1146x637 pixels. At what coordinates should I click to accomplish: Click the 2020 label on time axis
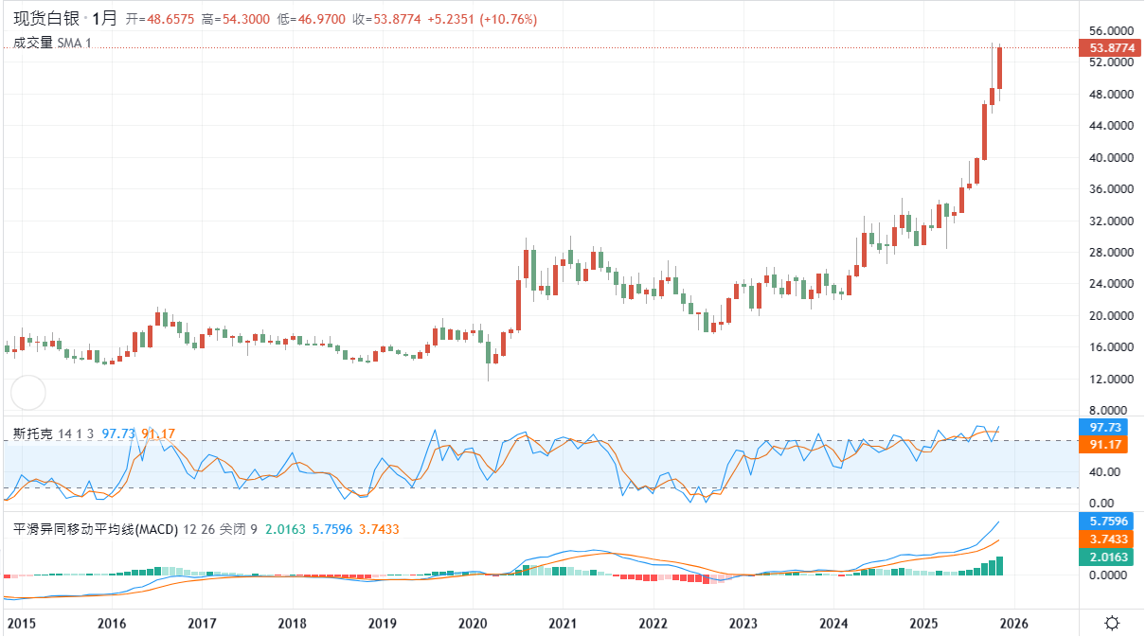[x=472, y=623]
